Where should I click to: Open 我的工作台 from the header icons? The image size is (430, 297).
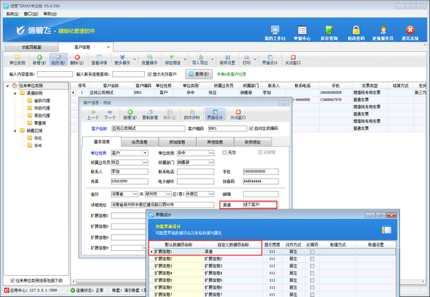pyautogui.click(x=275, y=32)
